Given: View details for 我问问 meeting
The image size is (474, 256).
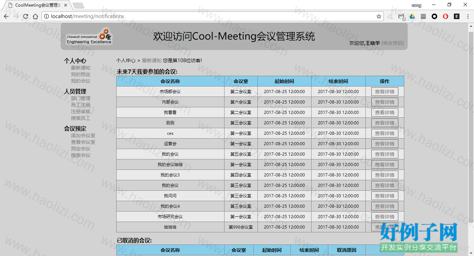Looking at the screenshot, I should click(x=384, y=196).
